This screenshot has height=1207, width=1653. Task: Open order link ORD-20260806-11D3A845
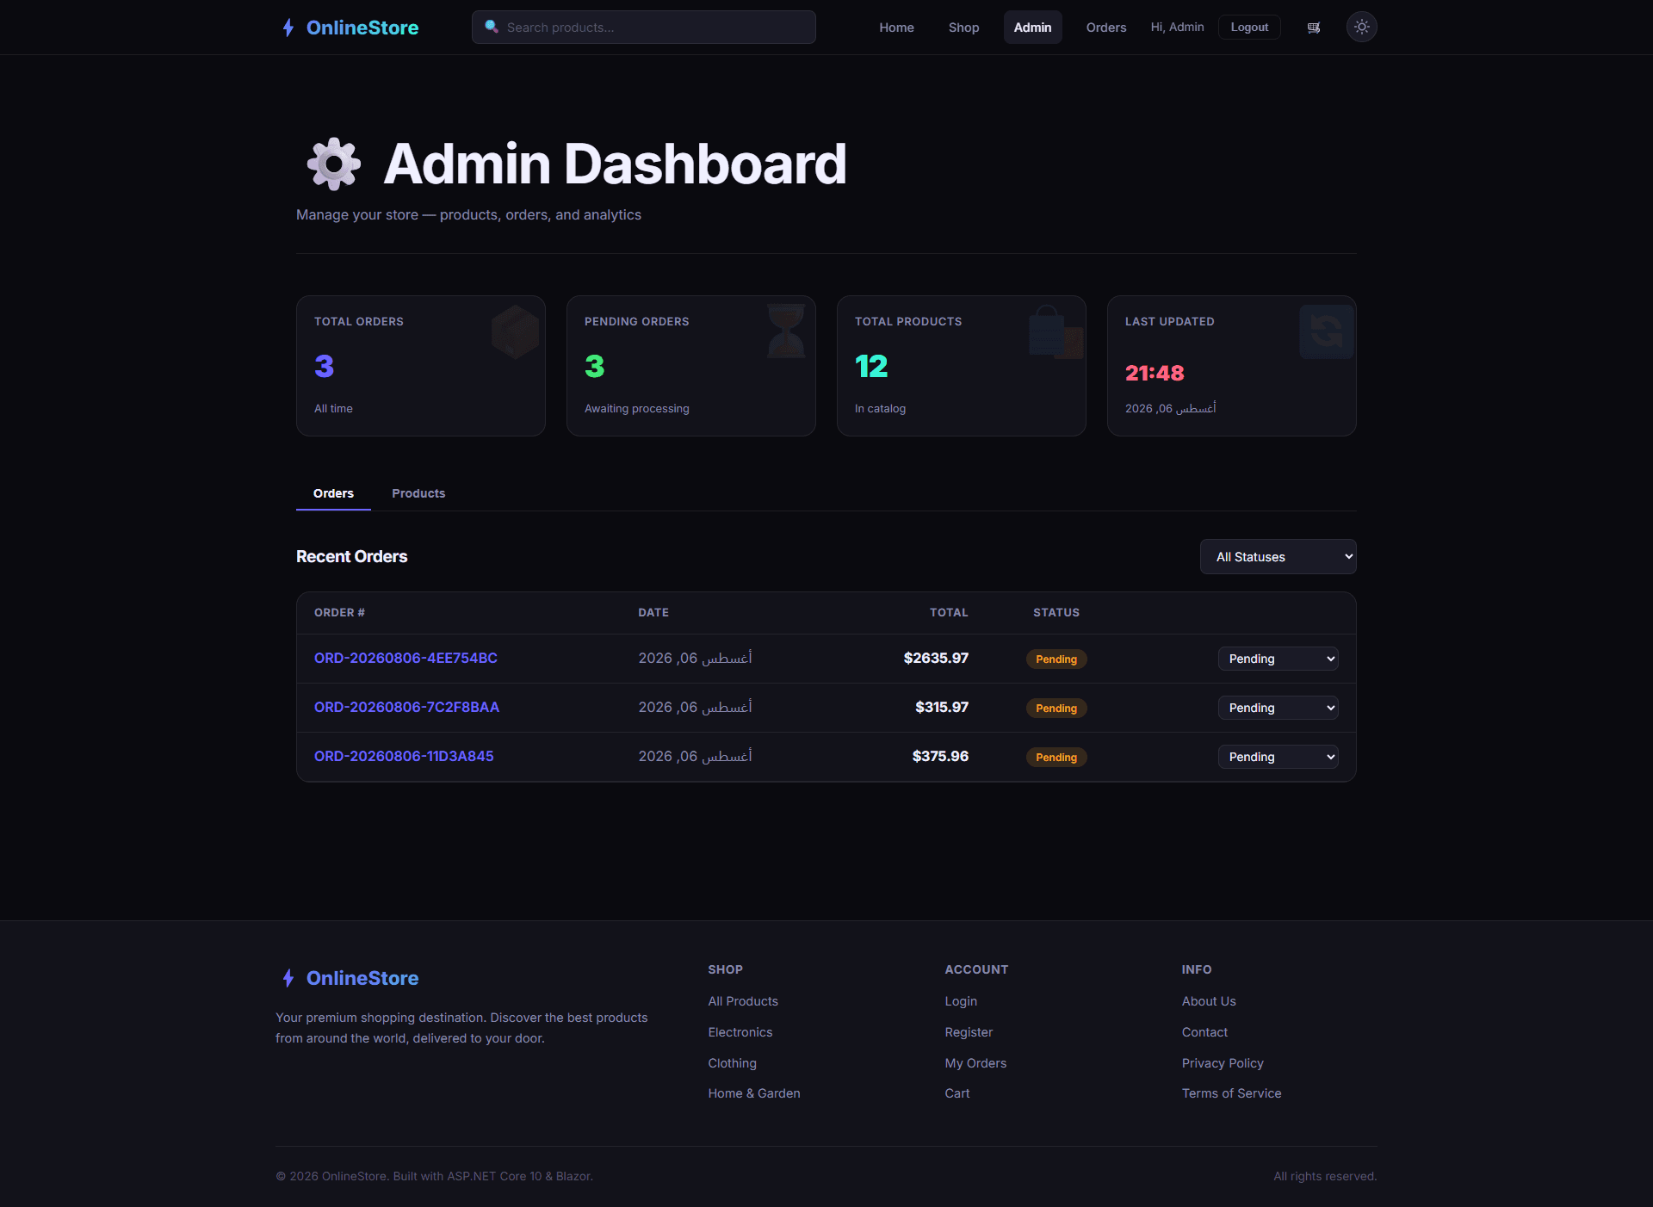(404, 756)
